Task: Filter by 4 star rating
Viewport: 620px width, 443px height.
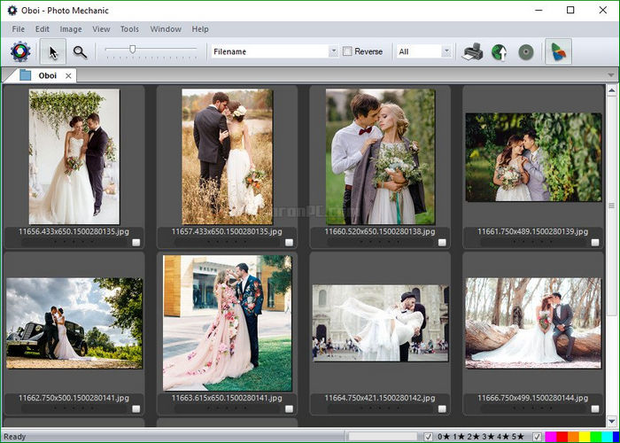Action: point(503,437)
